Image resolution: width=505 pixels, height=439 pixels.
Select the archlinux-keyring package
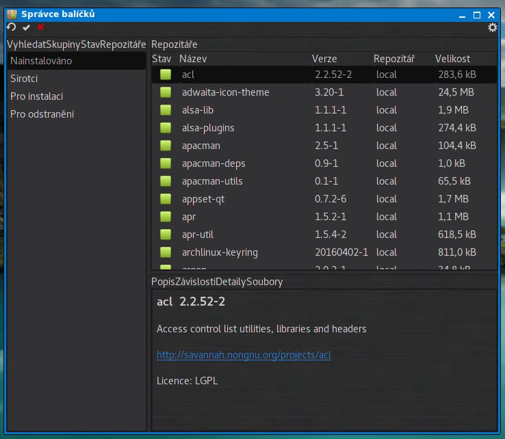[220, 252]
